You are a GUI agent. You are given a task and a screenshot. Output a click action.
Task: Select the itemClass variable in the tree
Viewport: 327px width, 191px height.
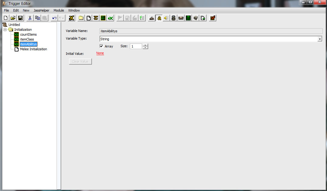(27, 39)
